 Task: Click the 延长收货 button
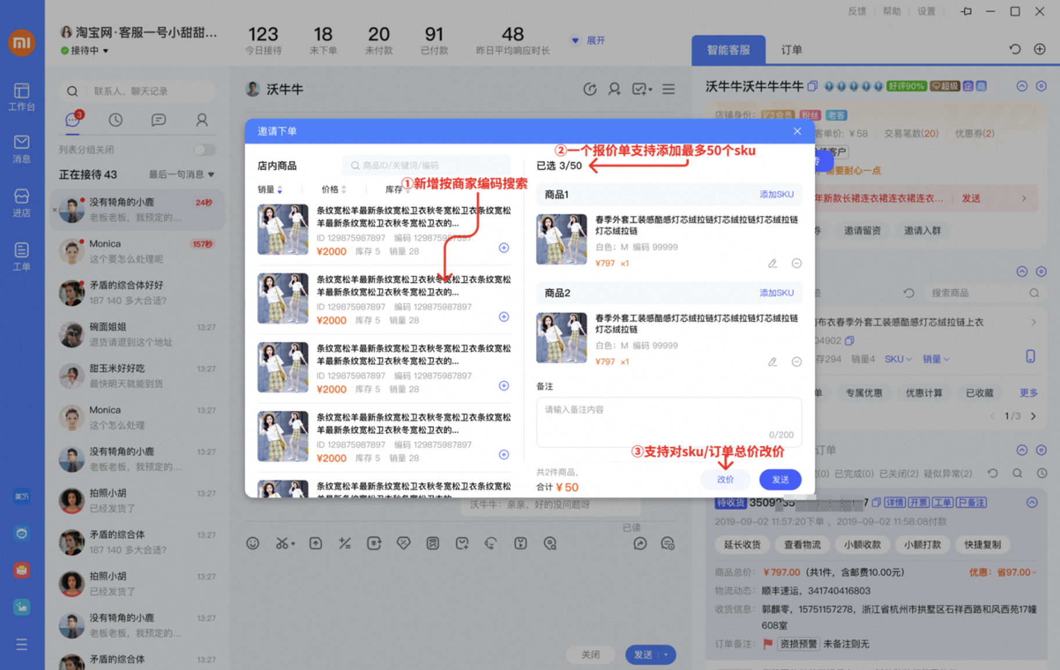click(x=742, y=545)
